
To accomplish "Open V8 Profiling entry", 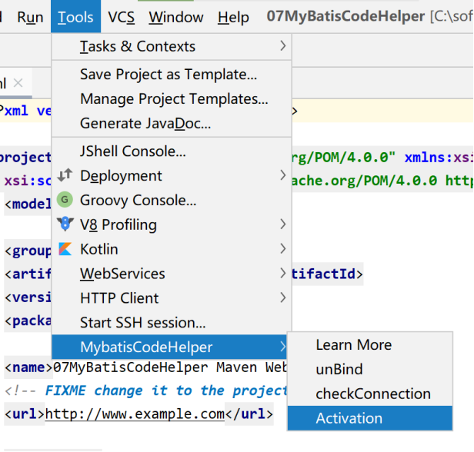I will point(172,224).
